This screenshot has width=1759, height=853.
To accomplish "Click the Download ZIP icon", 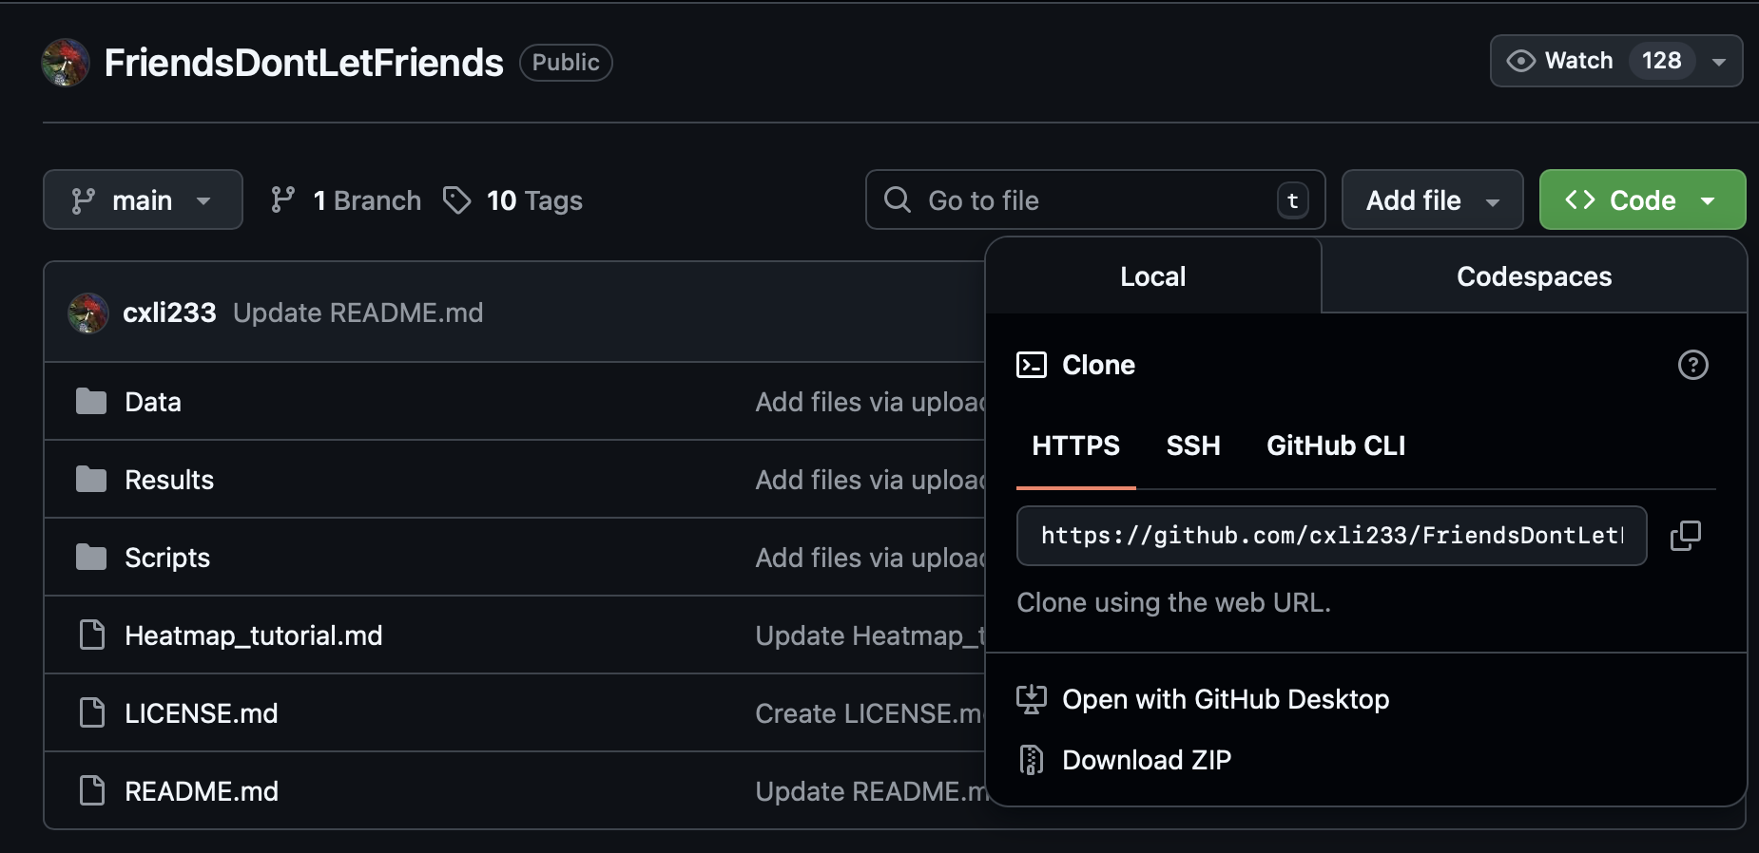I will [1032, 760].
